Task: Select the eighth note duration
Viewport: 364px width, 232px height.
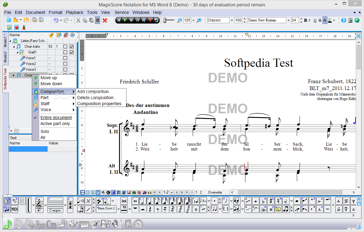Action: pyautogui.click(x=158, y=201)
